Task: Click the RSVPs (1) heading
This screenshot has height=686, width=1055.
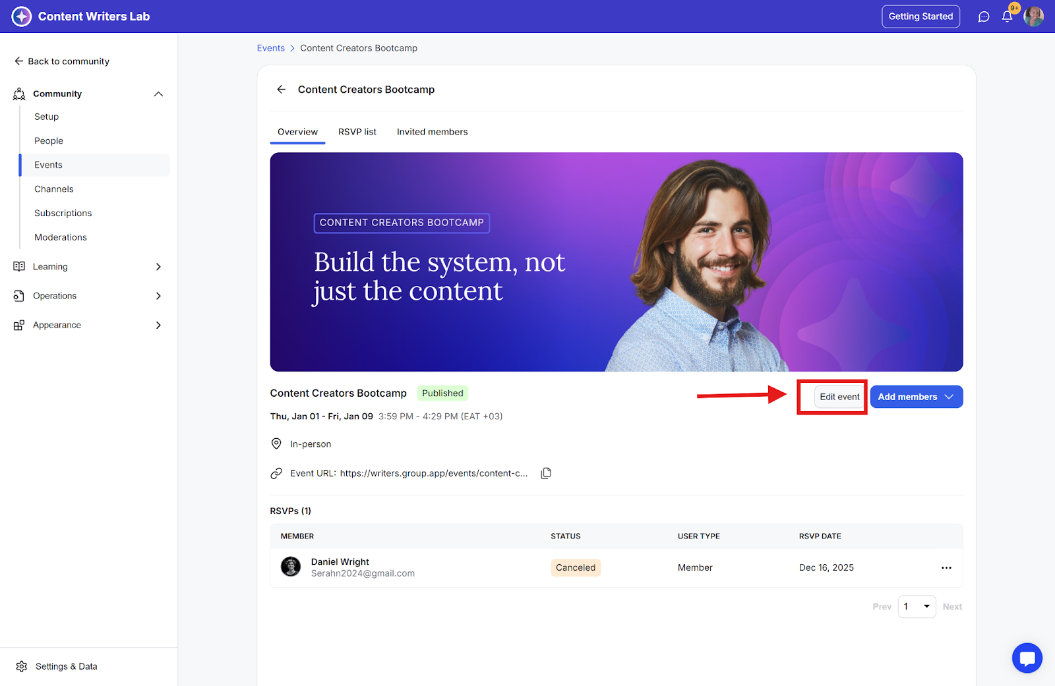Action: point(291,511)
